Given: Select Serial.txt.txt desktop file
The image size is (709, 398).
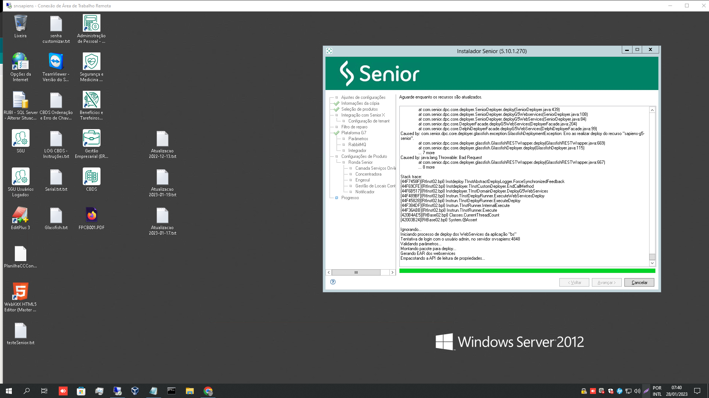Looking at the screenshot, I should click(x=56, y=180).
